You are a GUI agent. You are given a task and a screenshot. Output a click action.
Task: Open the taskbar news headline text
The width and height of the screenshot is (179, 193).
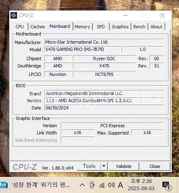tap(40, 185)
